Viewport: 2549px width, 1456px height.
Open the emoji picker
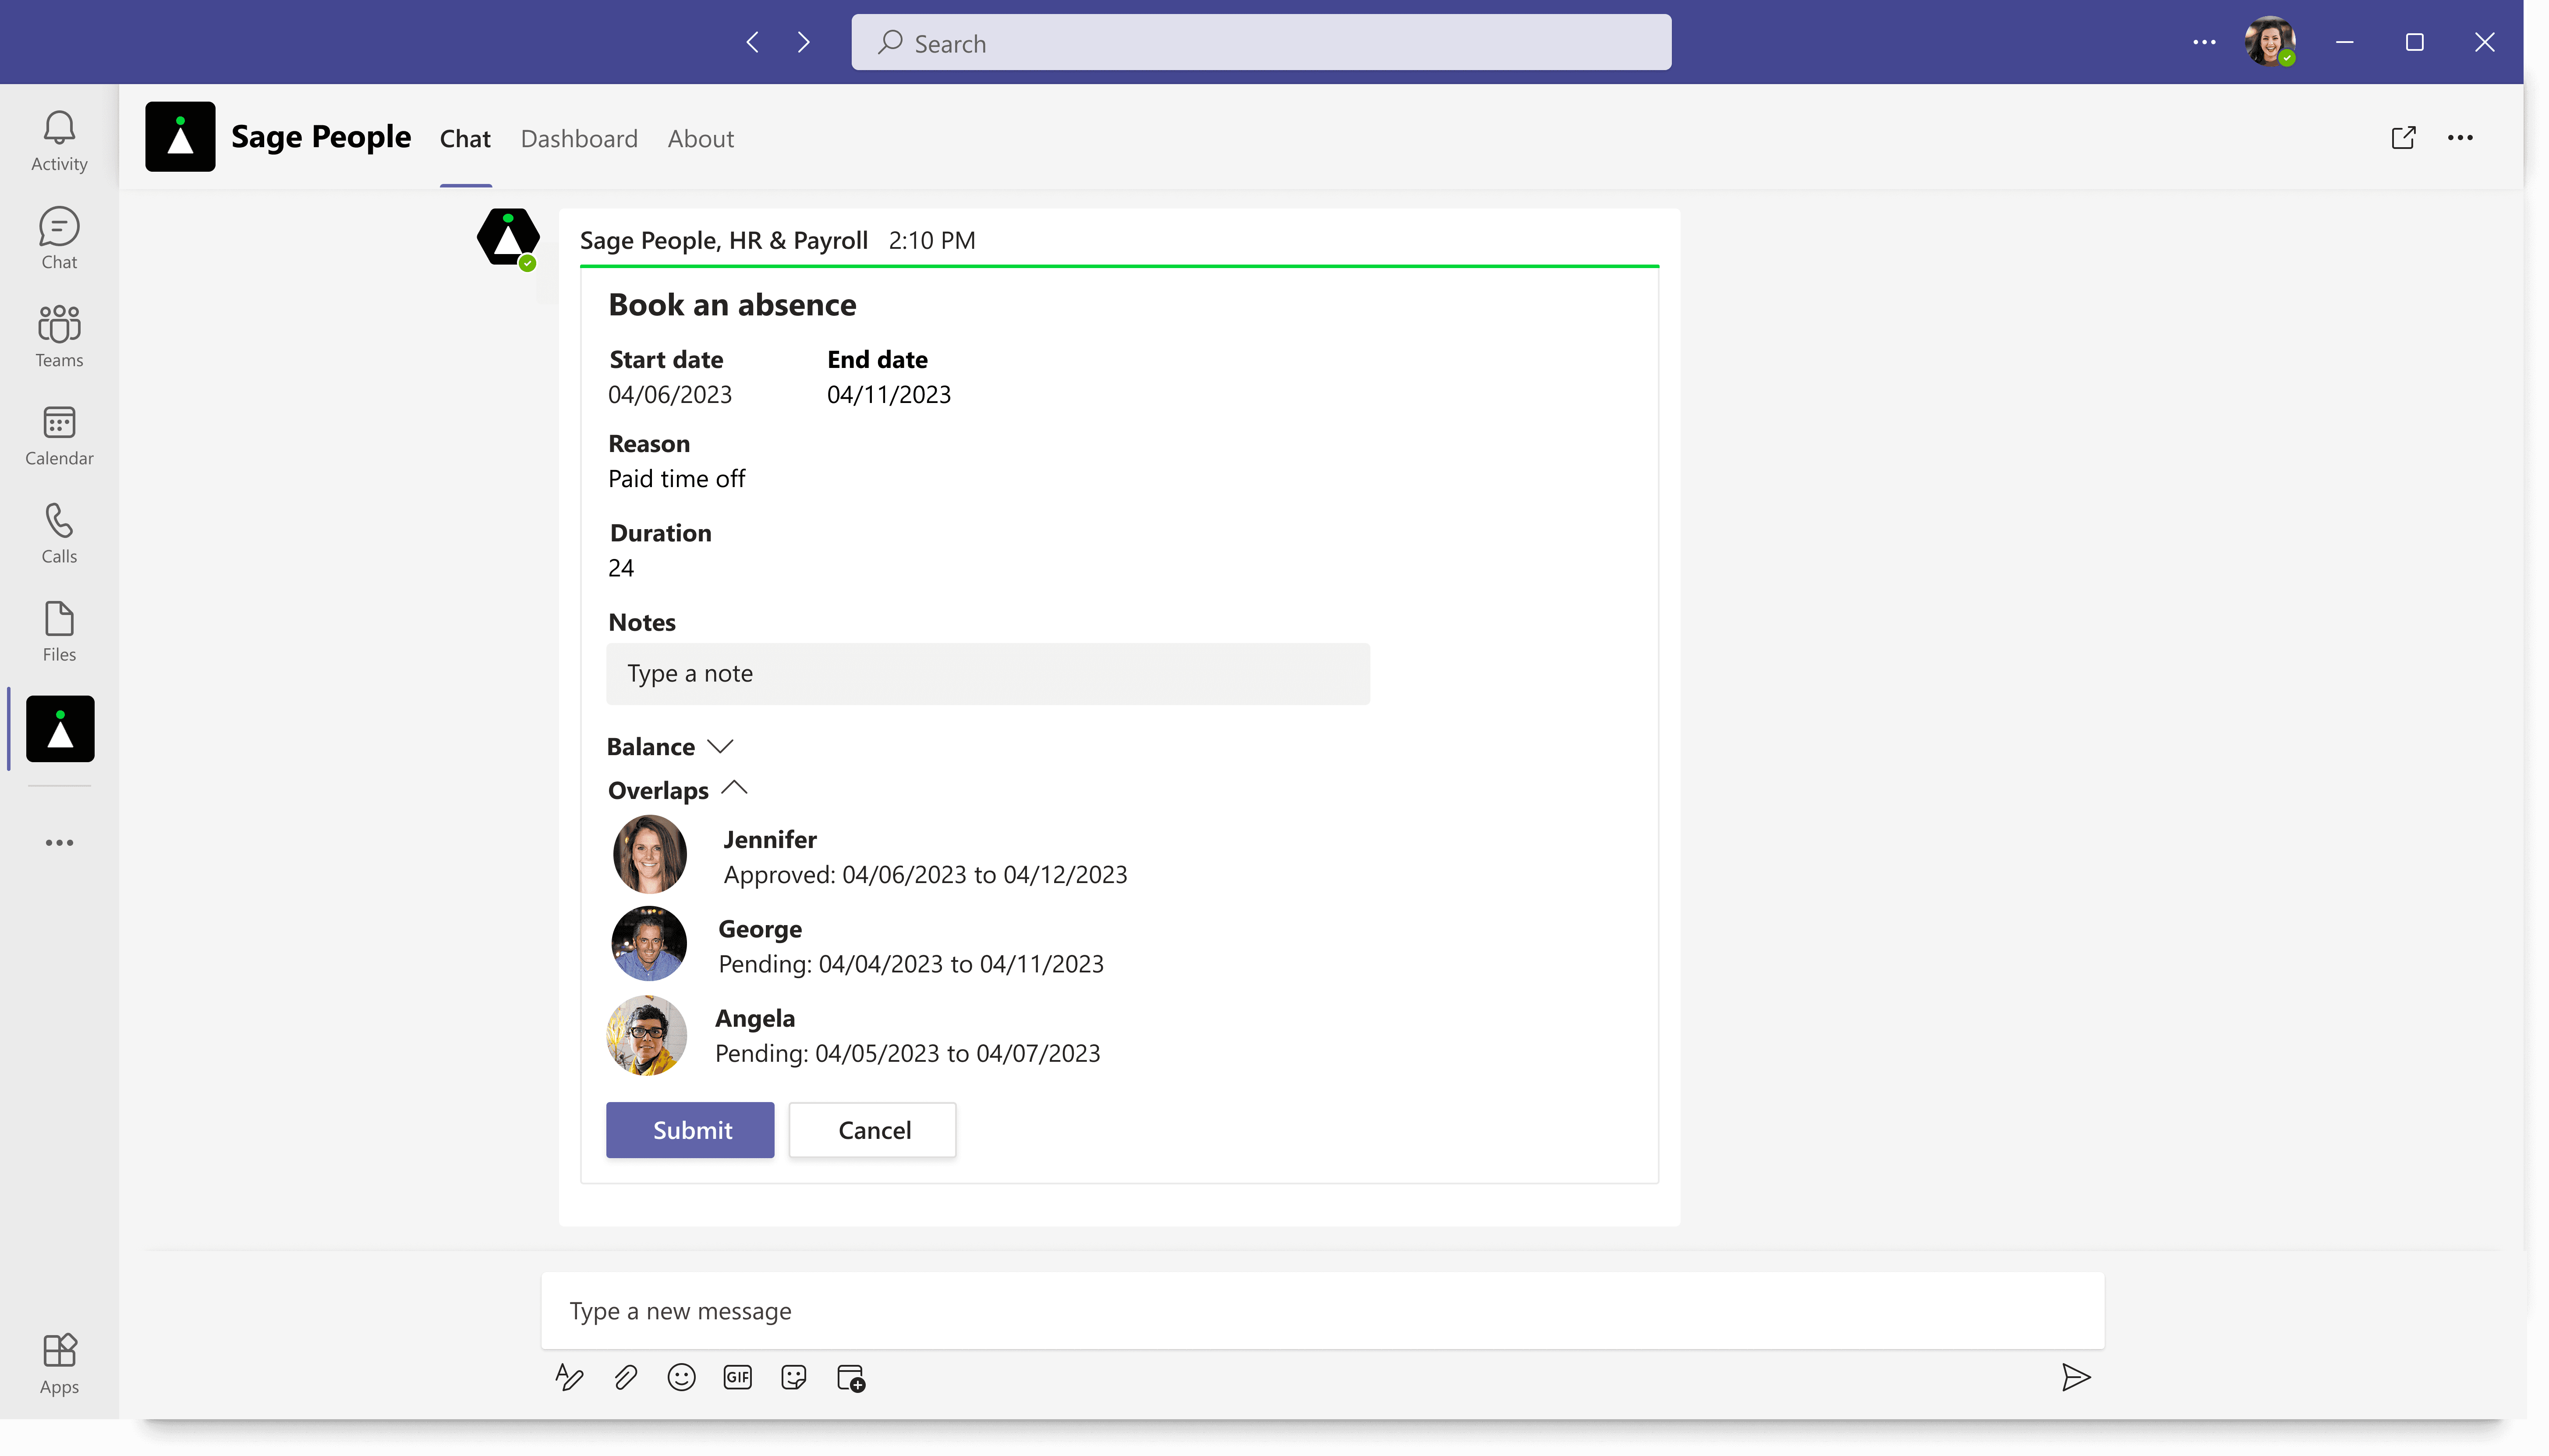(681, 1378)
